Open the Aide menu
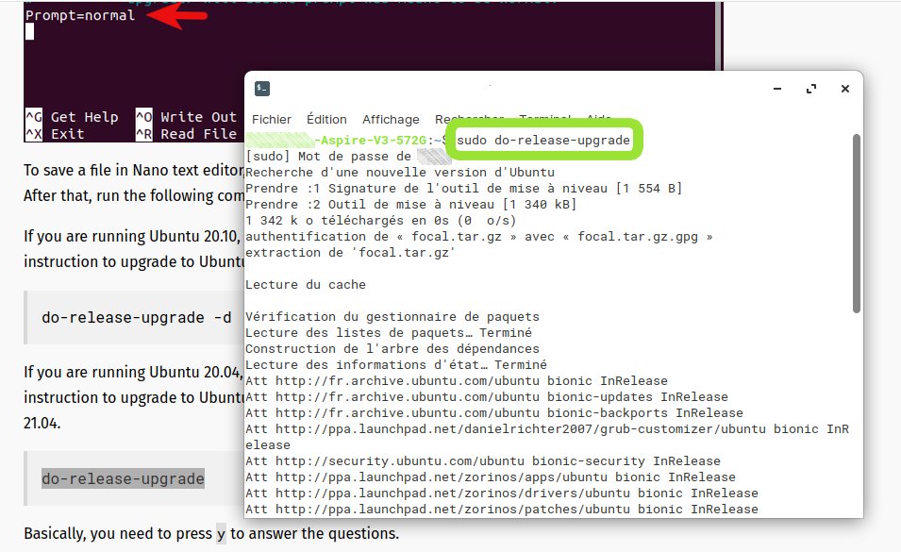This screenshot has height=552, width=901. click(599, 117)
